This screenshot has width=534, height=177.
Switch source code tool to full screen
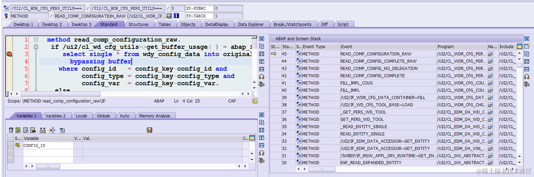click(x=262, y=54)
